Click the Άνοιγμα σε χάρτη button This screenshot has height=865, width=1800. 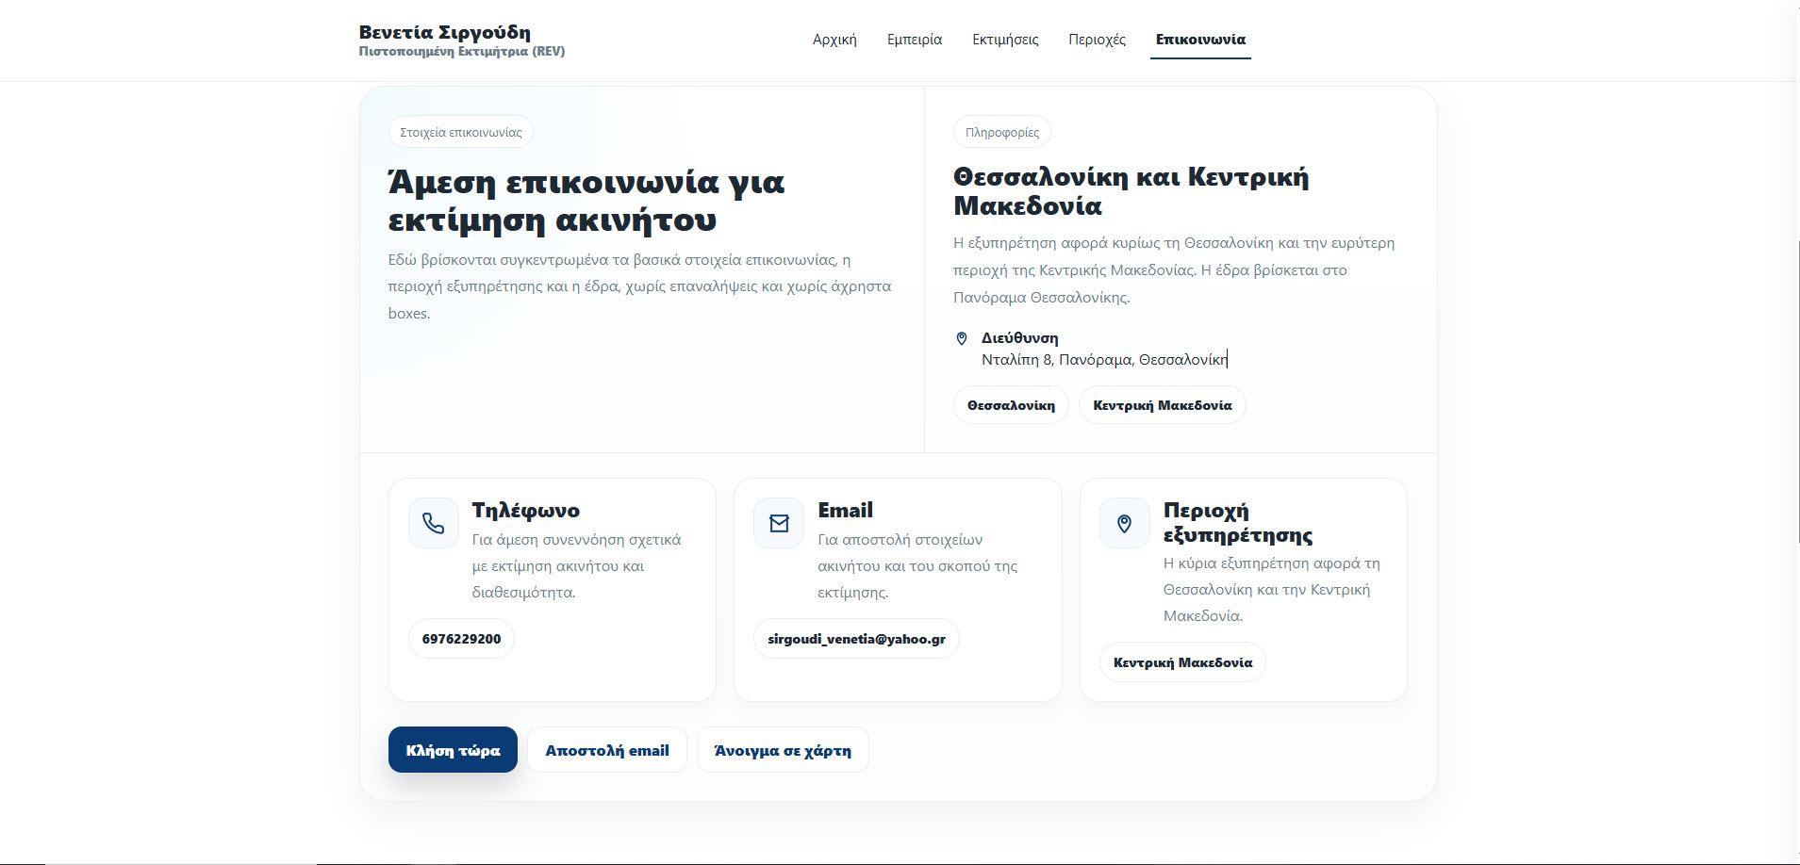(783, 750)
